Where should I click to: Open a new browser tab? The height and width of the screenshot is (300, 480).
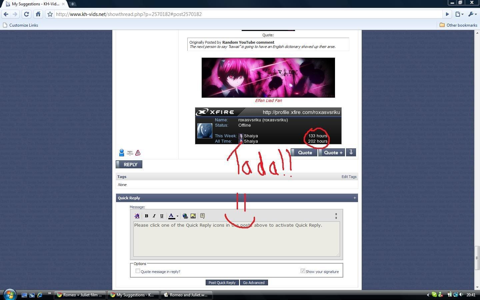[x=72, y=4]
